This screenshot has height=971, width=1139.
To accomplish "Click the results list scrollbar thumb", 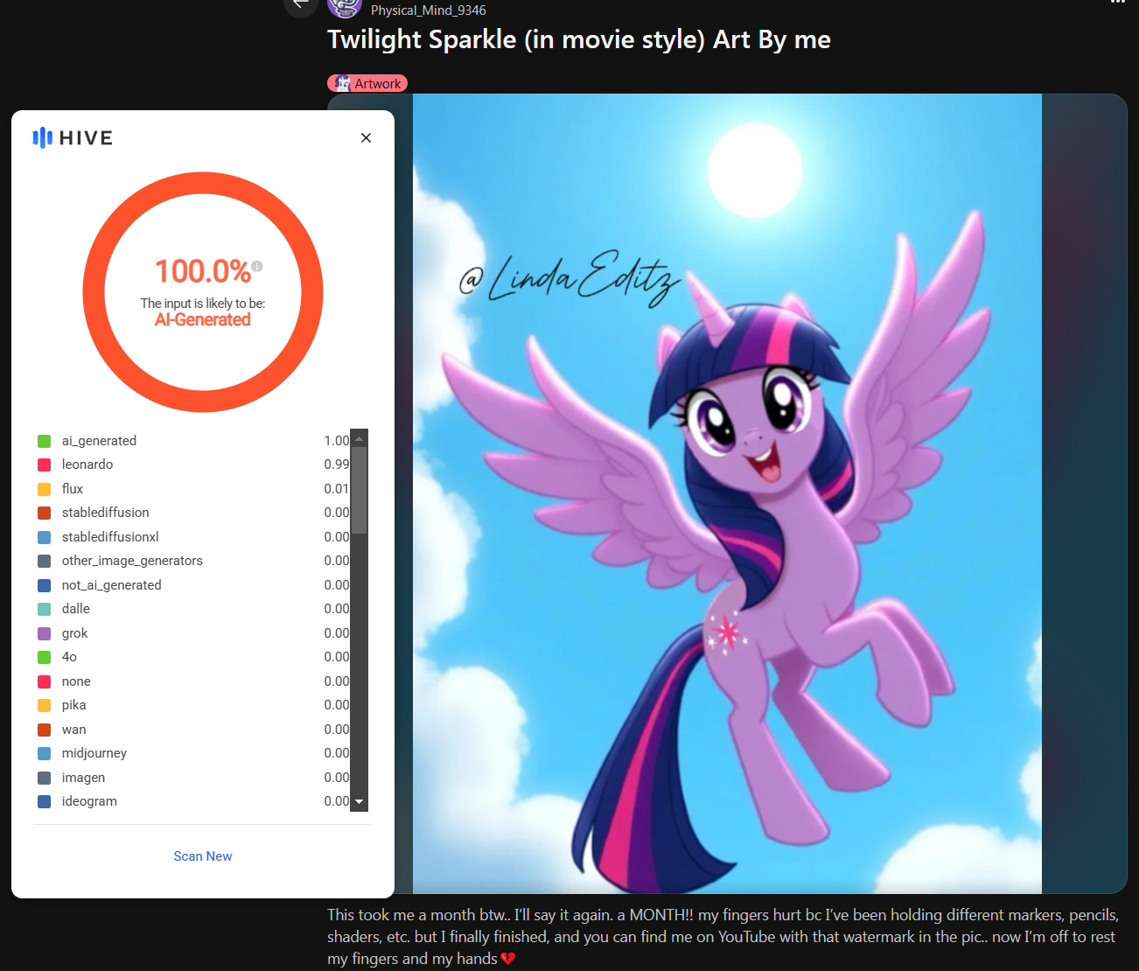I will [x=360, y=490].
